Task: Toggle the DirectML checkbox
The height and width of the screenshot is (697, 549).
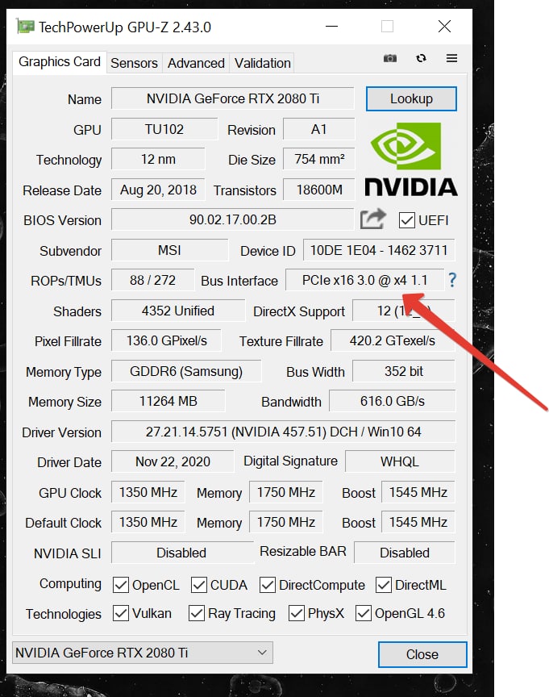Action: (x=383, y=585)
